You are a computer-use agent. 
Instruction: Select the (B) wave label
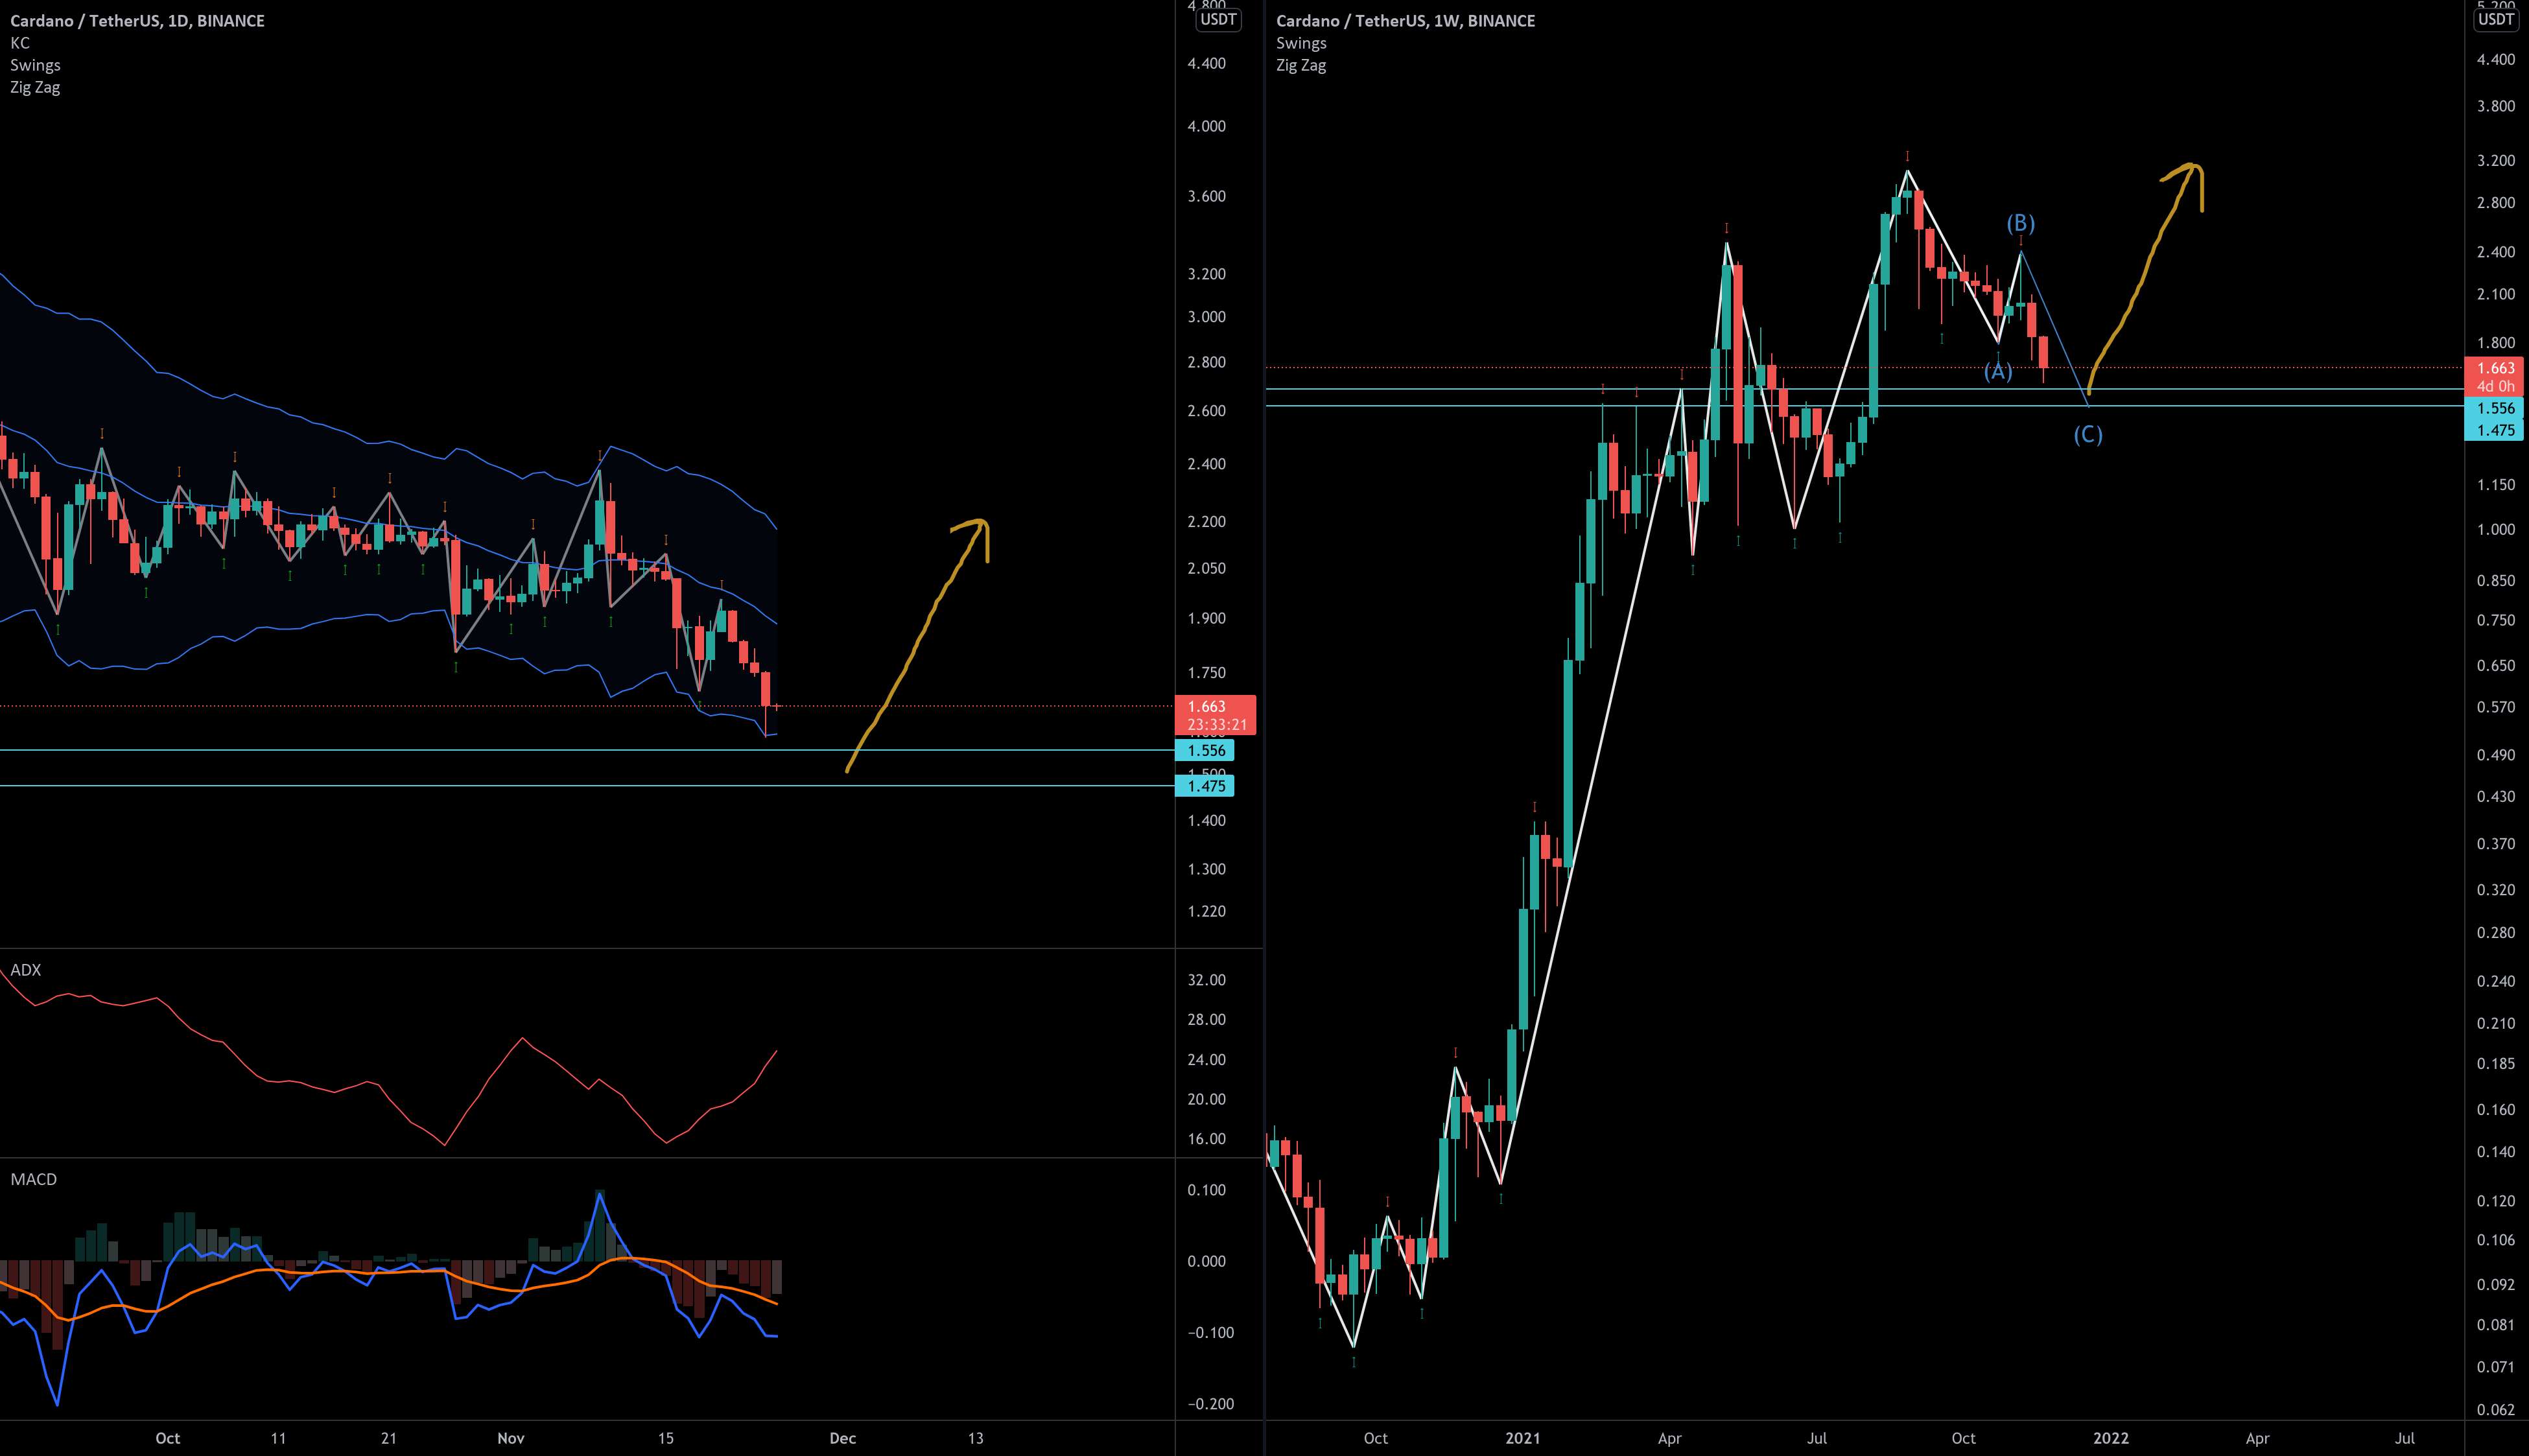coord(2021,223)
